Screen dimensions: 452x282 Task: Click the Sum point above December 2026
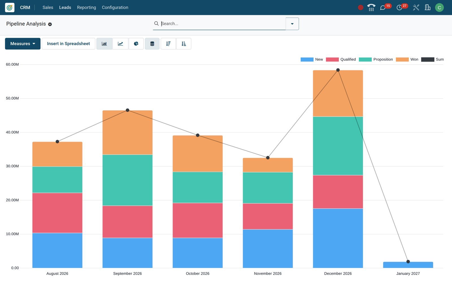338,70
